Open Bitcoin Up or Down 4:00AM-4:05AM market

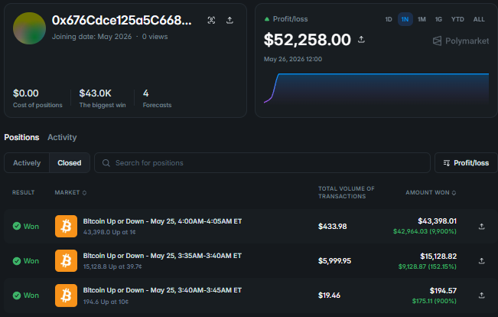click(162, 221)
